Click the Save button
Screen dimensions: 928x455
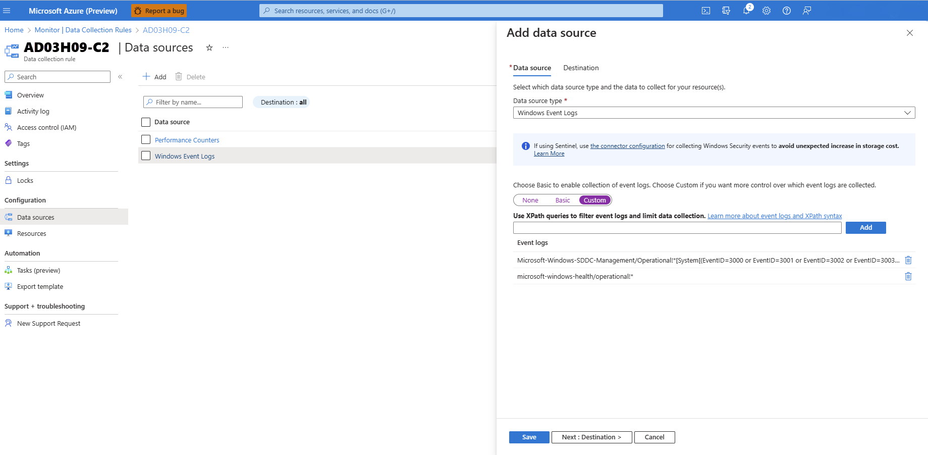(x=529, y=437)
